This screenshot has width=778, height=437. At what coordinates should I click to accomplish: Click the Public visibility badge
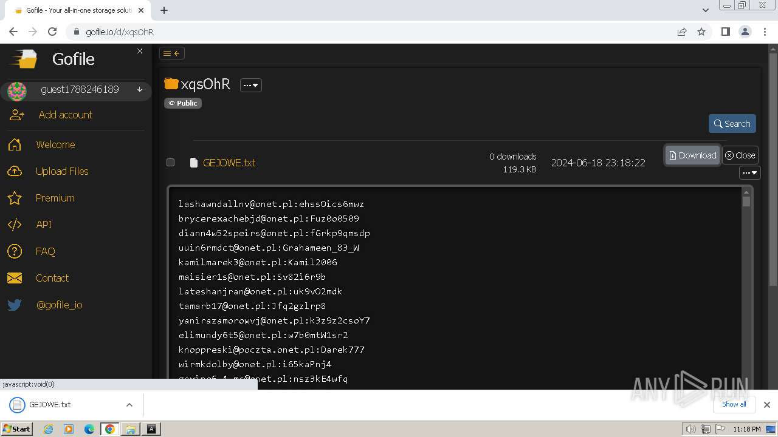click(x=183, y=103)
